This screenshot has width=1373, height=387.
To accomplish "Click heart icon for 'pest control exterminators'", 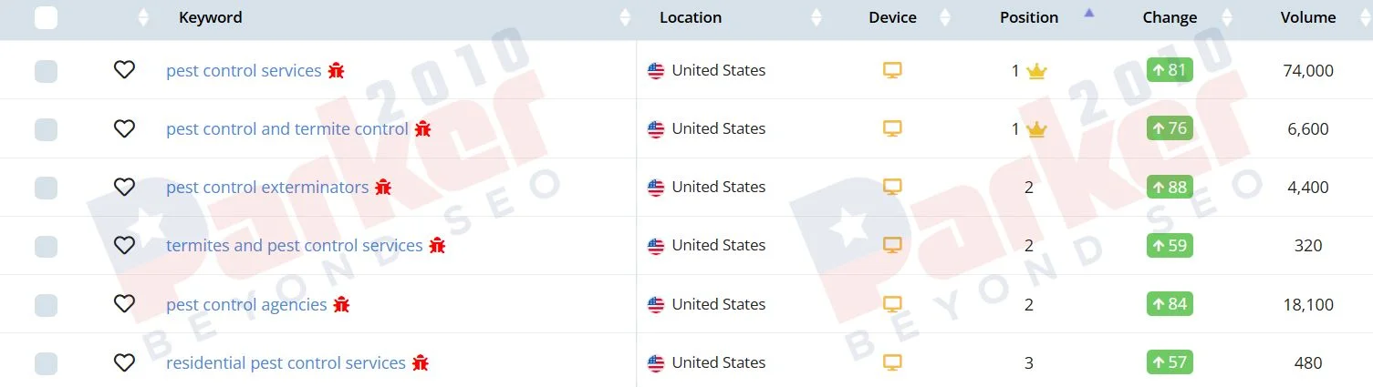I will click(124, 187).
